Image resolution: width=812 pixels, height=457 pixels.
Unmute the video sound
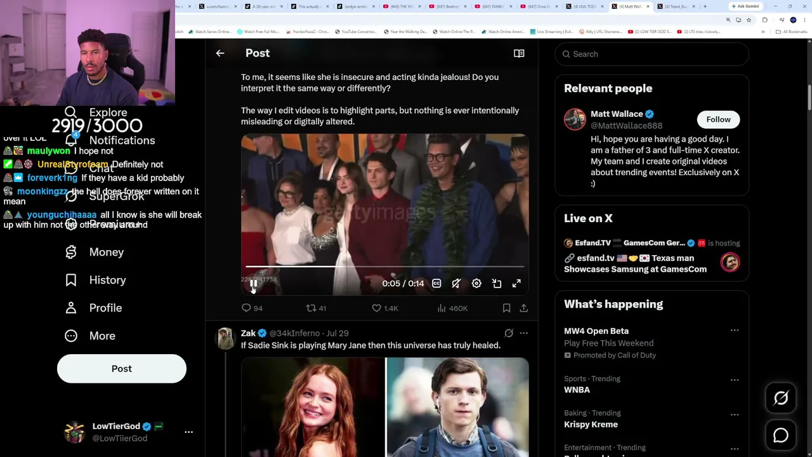[x=456, y=284]
